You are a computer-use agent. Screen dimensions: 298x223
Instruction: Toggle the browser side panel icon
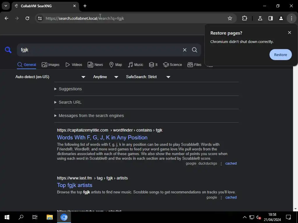270,18
